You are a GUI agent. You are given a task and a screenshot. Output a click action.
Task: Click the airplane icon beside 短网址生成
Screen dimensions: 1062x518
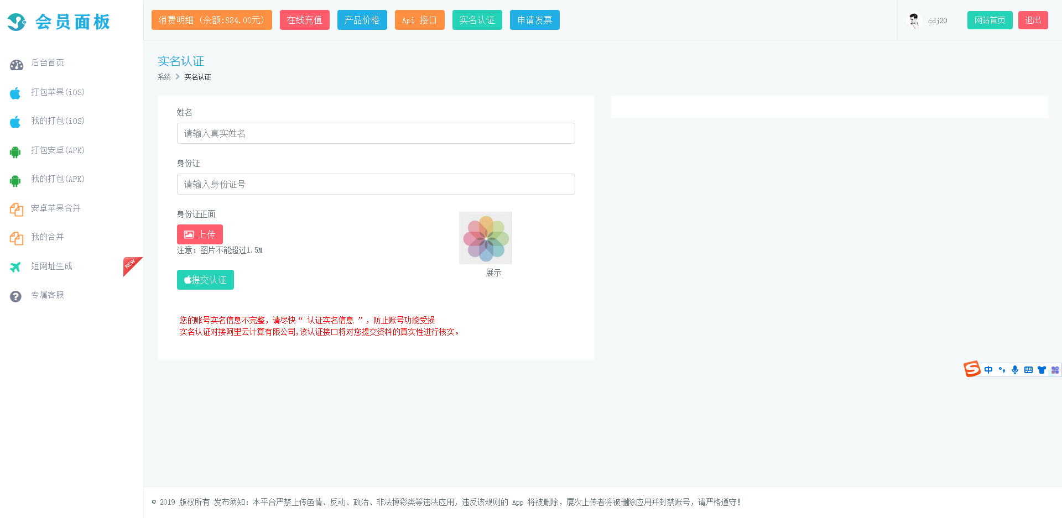click(15, 267)
